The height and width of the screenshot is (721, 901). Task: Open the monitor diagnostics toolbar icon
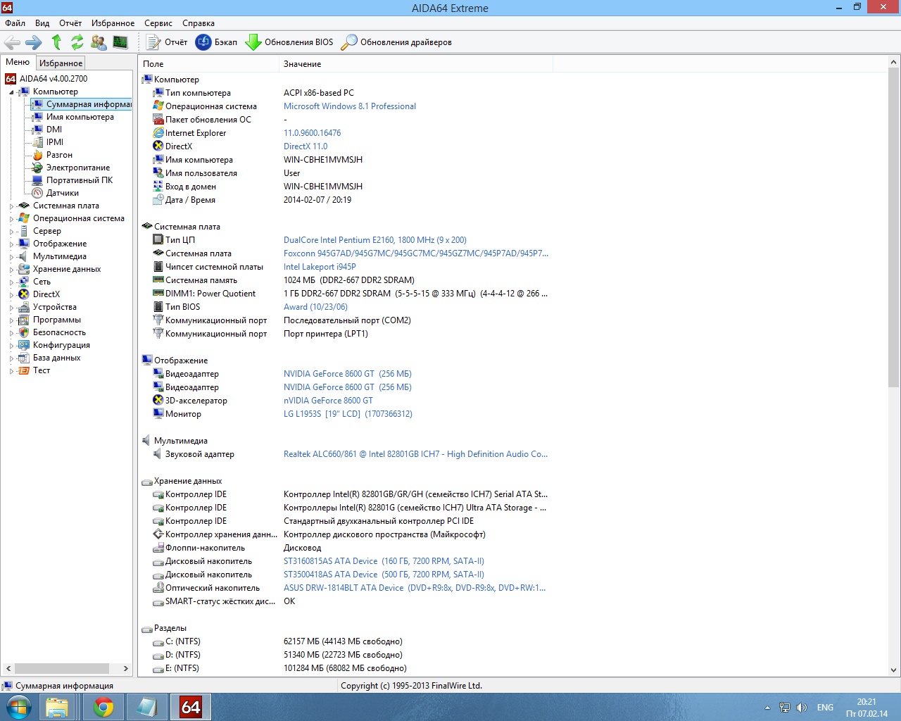[x=120, y=42]
